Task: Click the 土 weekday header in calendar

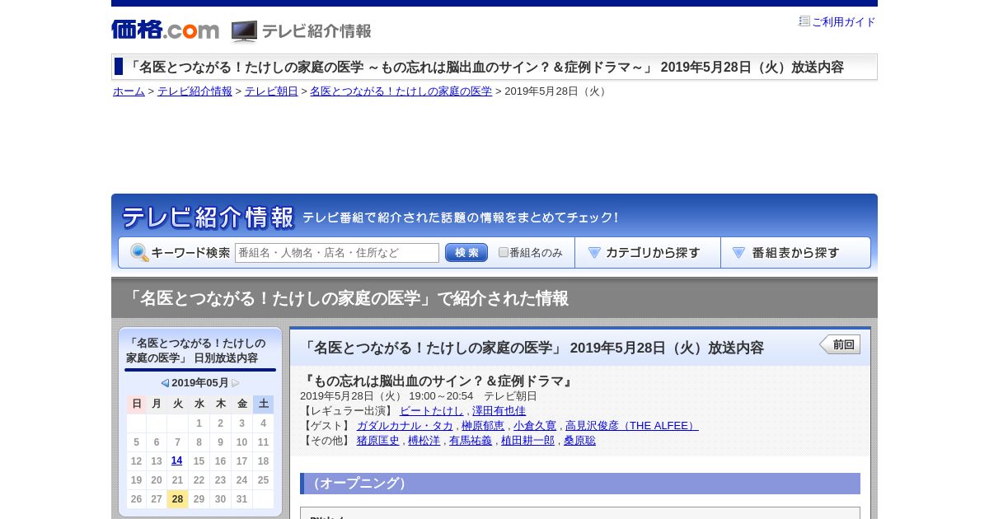Action: click(x=263, y=404)
